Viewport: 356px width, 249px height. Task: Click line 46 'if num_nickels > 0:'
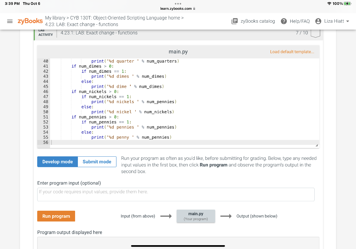pos(95,91)
